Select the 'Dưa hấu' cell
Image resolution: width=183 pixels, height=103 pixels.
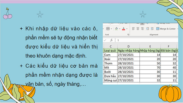tap(111, 76)
